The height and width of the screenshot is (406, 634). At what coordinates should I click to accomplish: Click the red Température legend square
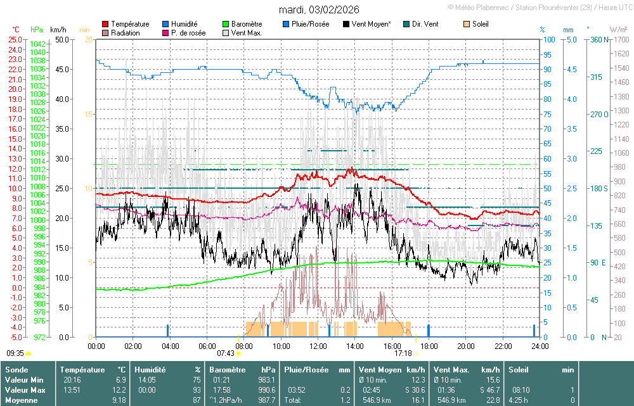105,24
